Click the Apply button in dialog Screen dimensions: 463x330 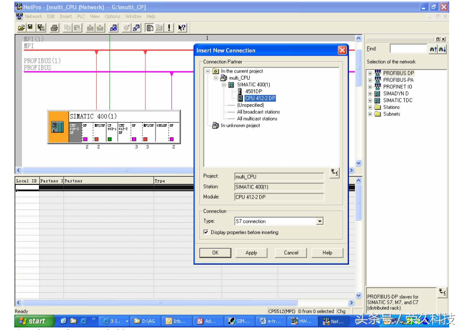pyautogui.click(x=251, y=252)
